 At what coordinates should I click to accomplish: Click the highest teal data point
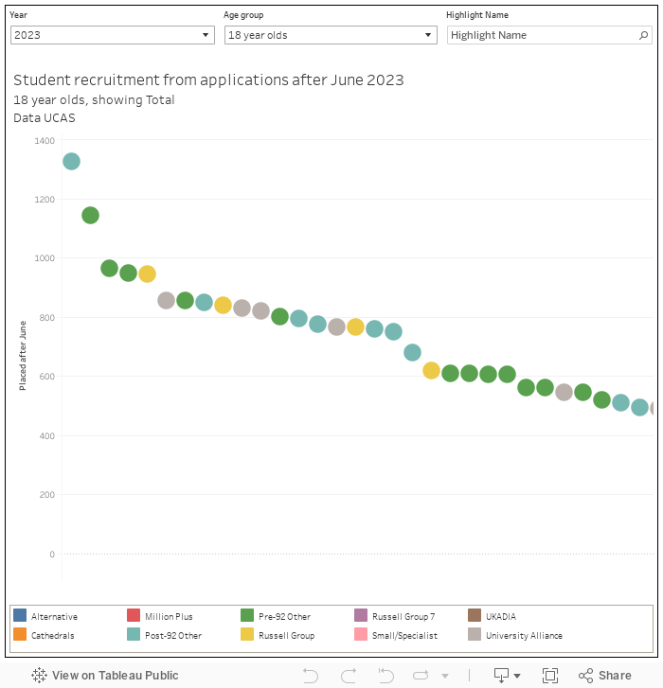(x=71, y=162)
